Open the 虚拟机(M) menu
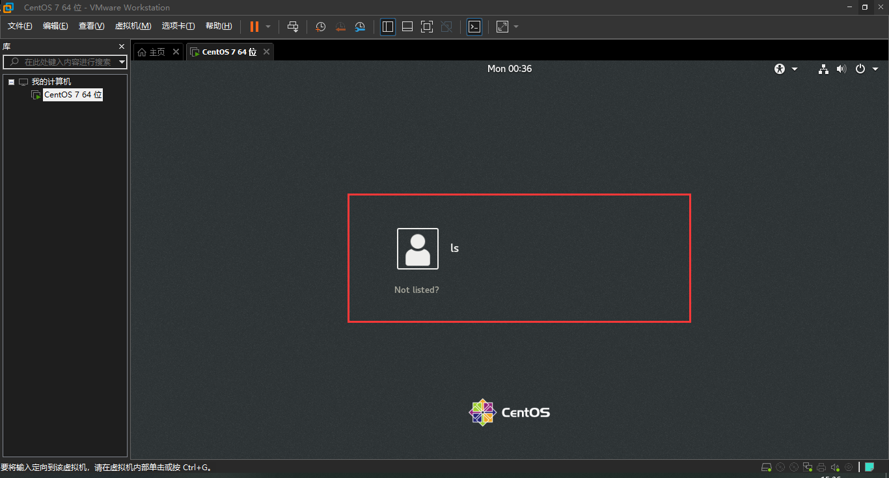 point(133,26)
